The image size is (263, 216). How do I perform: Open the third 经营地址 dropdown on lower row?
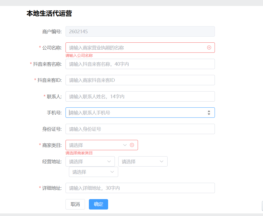[93, 172]
